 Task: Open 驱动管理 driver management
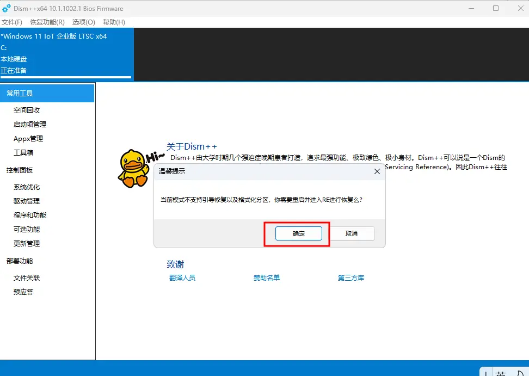[28, 201]
